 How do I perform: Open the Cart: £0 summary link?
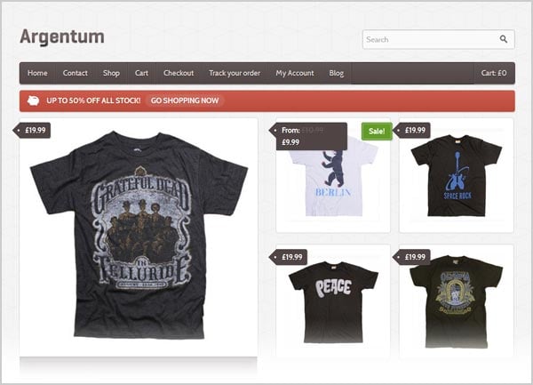point(494,73)
